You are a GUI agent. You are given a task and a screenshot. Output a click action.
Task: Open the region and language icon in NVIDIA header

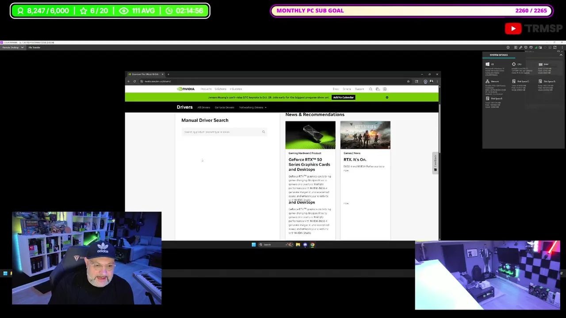coord(378,89)
